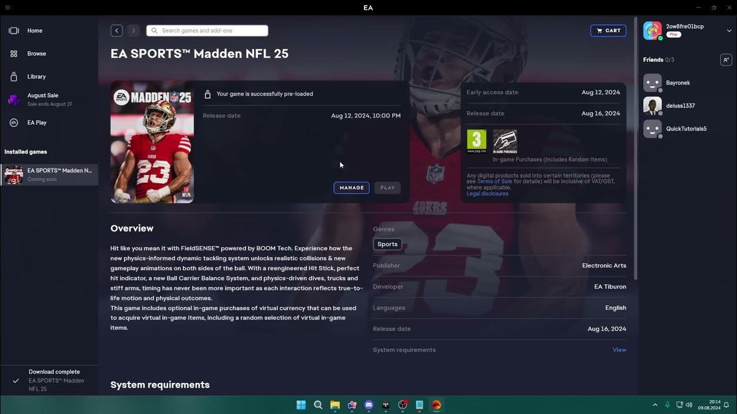Expand the profile dropdown chevron
The image size is (737, 414).
click(728, 30)
